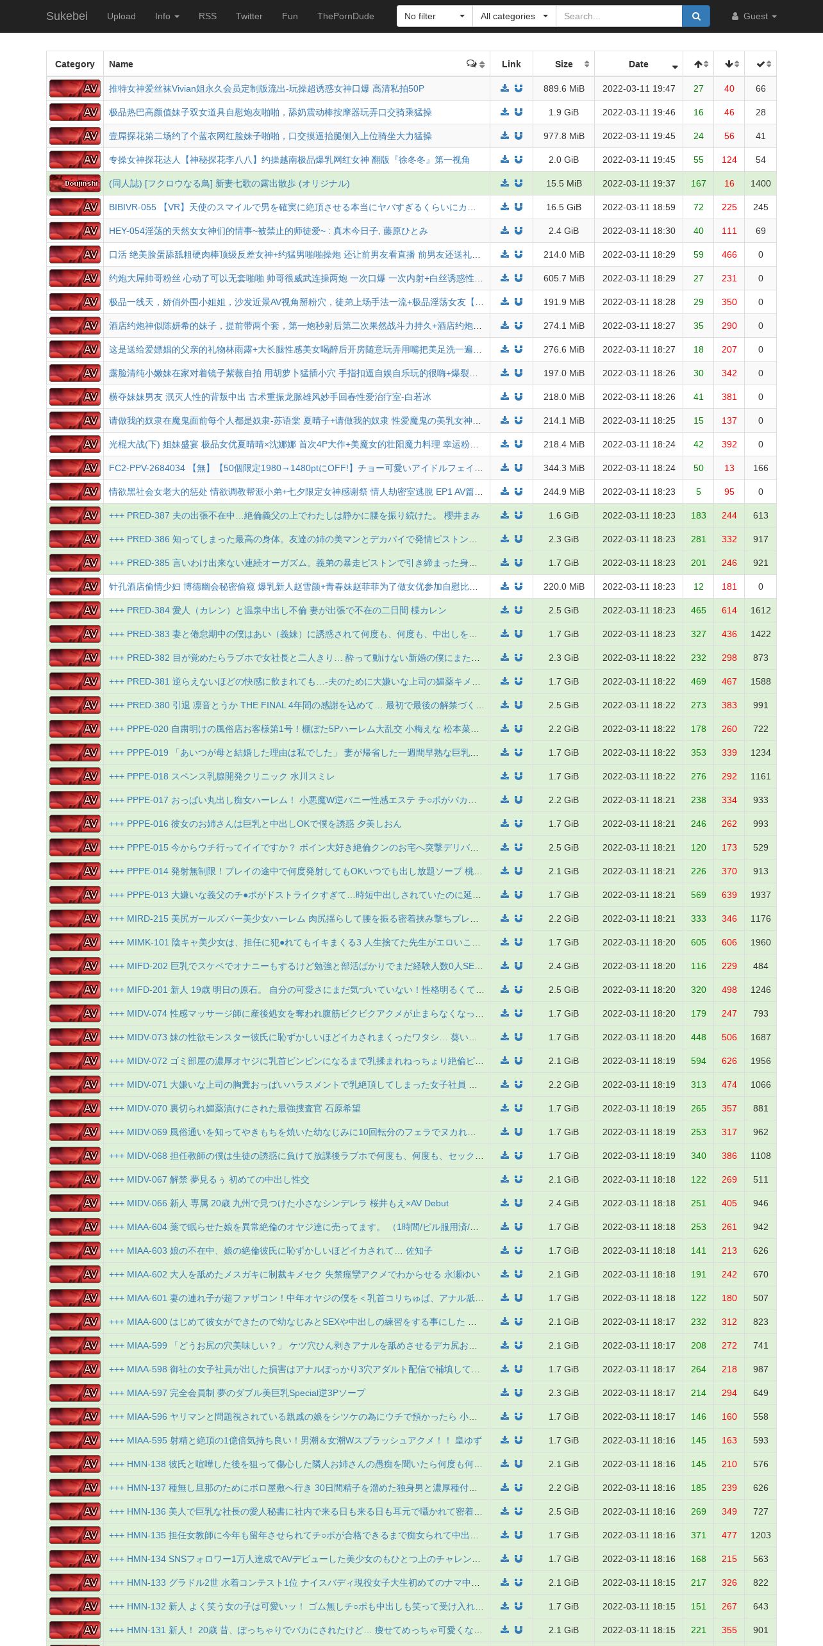Sort by seeders up-arrow column

point(699,64)
